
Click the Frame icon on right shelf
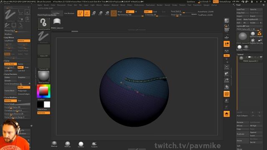[227, 67]
